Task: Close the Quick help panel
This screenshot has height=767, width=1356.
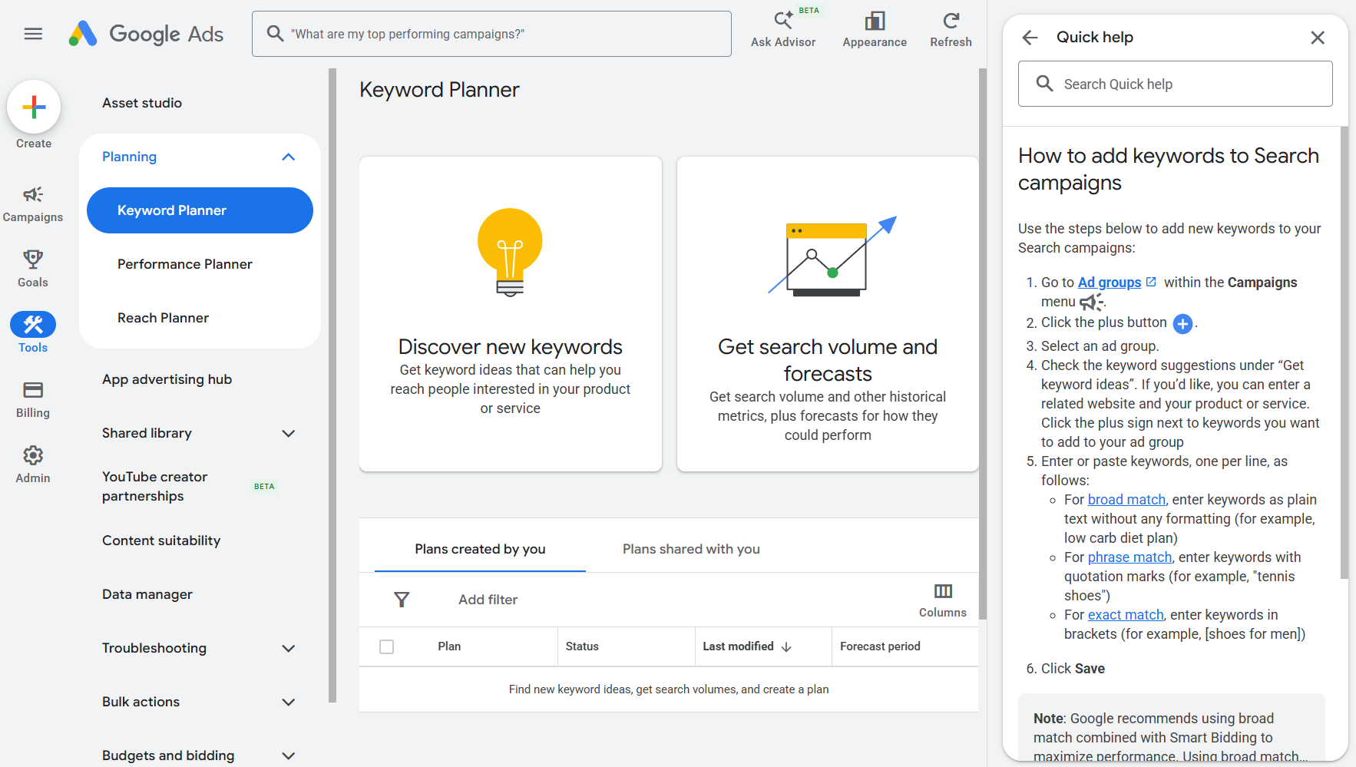Action: pos(1318,38)
